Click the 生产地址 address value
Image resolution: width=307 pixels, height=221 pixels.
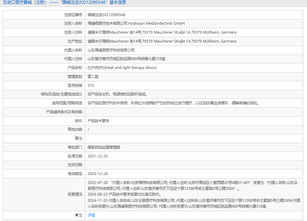[162, 41]
